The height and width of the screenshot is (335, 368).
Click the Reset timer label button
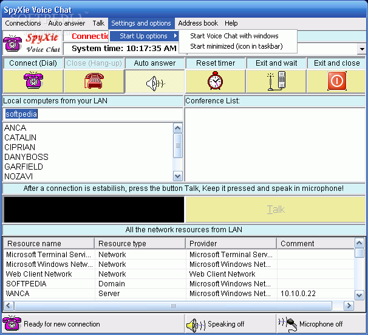coord(216,63)
